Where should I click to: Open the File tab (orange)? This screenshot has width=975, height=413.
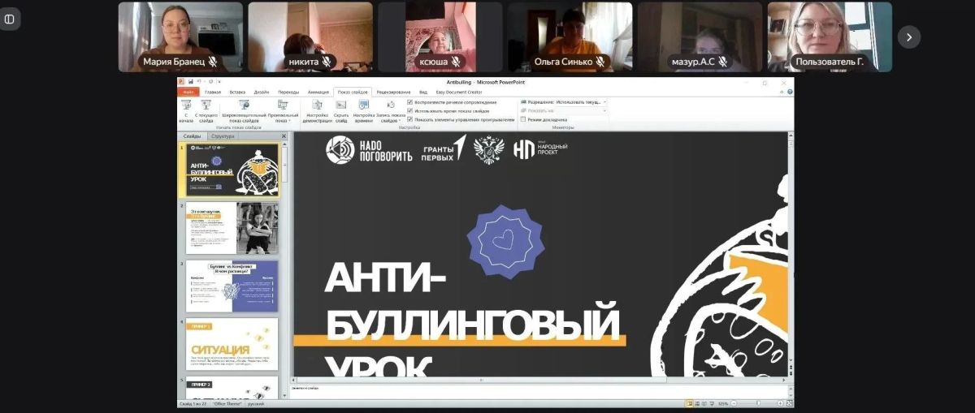tap(188, 92)
